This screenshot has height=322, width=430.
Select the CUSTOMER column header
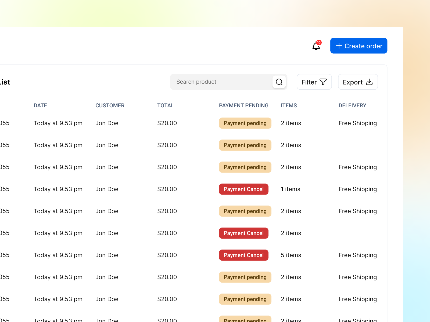[x=110, y=105]
